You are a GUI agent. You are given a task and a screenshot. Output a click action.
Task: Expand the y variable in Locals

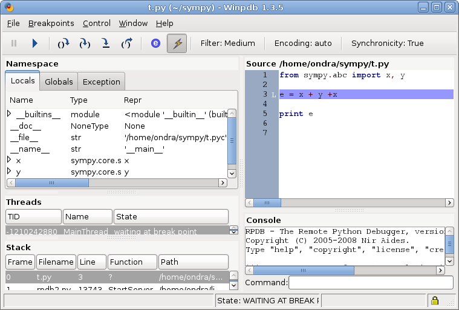coord(10,172)
